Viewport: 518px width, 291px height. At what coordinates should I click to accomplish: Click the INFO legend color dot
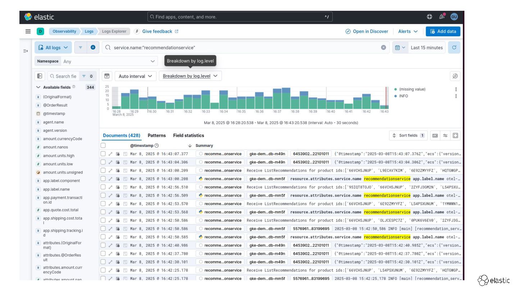396,96
